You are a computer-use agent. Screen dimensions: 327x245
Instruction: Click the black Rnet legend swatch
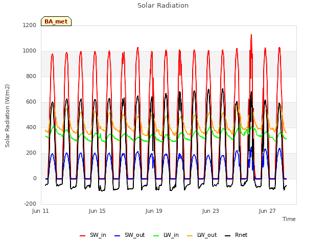pyautogui.click(x=228, y=236)
